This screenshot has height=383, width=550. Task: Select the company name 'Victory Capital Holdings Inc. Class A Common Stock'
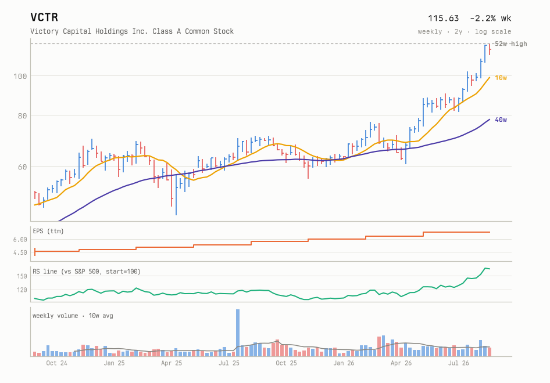[132, 31]
